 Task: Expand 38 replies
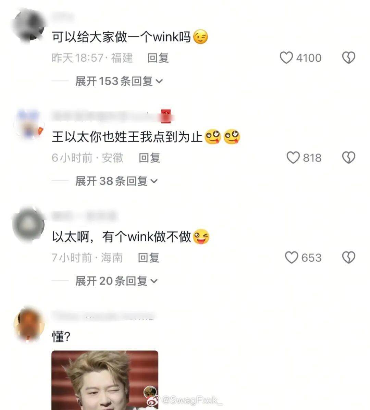click(x=116, y=181)
